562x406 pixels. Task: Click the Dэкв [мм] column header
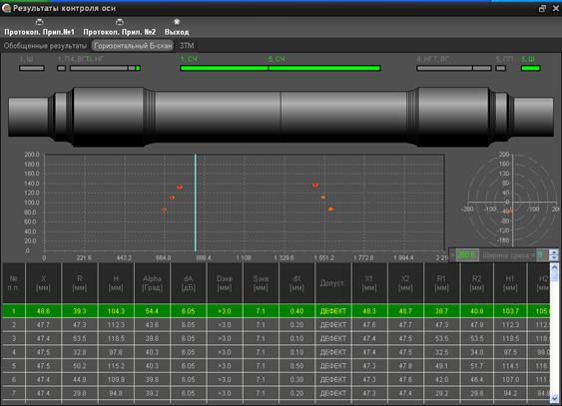tap(225, 283)
